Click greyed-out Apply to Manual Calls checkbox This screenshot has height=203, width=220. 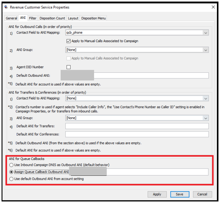68,58
